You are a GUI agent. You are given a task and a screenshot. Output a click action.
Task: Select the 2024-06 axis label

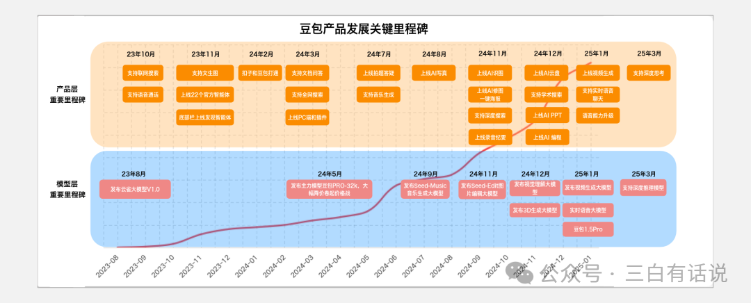click(386, 265)
